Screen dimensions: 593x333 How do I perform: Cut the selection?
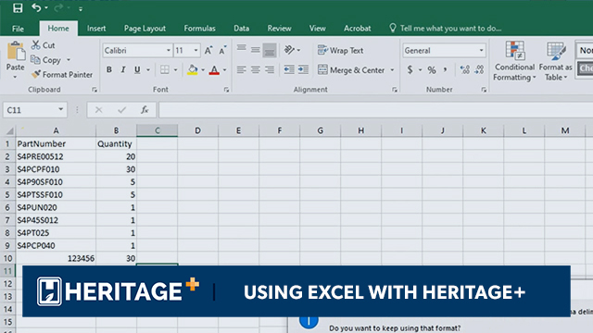coord(44,45)
